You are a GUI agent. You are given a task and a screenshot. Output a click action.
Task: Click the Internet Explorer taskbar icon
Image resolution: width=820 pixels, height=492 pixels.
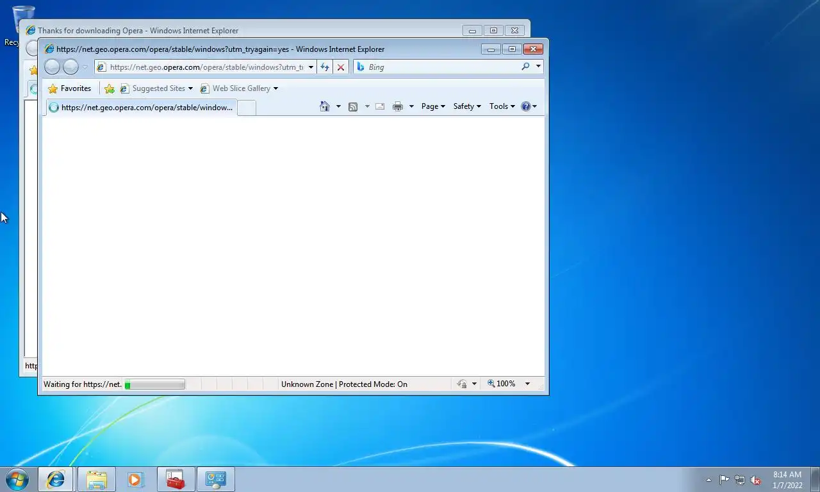[x=56, y=479]
